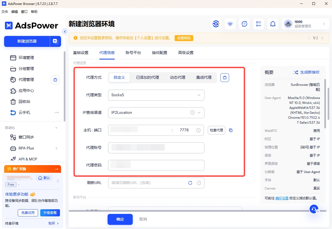Open API & MCP item
332x229 pixels.
(x=28, y=159)
